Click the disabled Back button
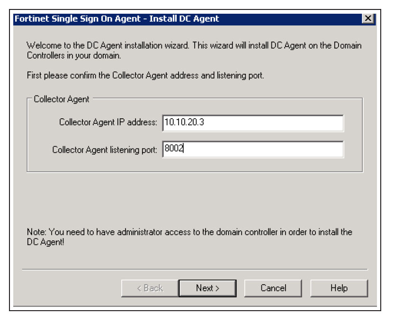The image size is (394, 331). click(x=150, y=288)
